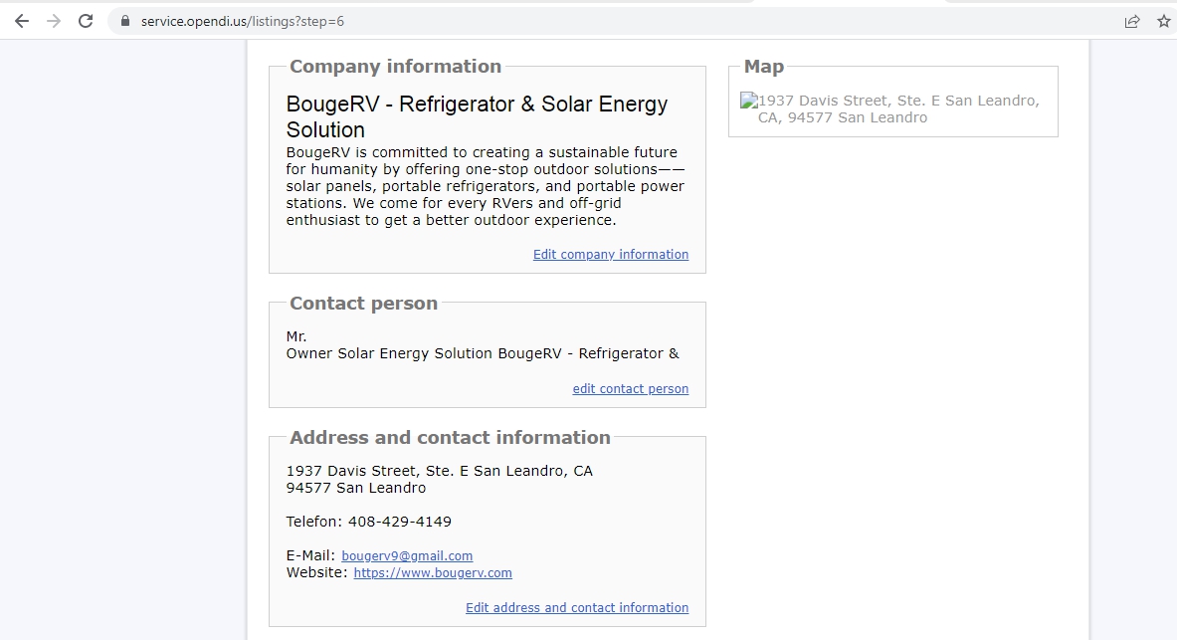Visit the https://www.bougerv.com website link
1177x640 pixels.
(x=433, y=573)
